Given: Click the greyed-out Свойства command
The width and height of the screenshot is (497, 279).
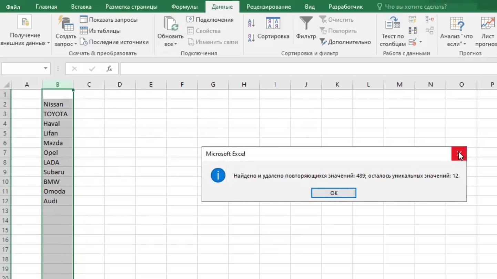Looking at the screenshot, I should point(204,31).
